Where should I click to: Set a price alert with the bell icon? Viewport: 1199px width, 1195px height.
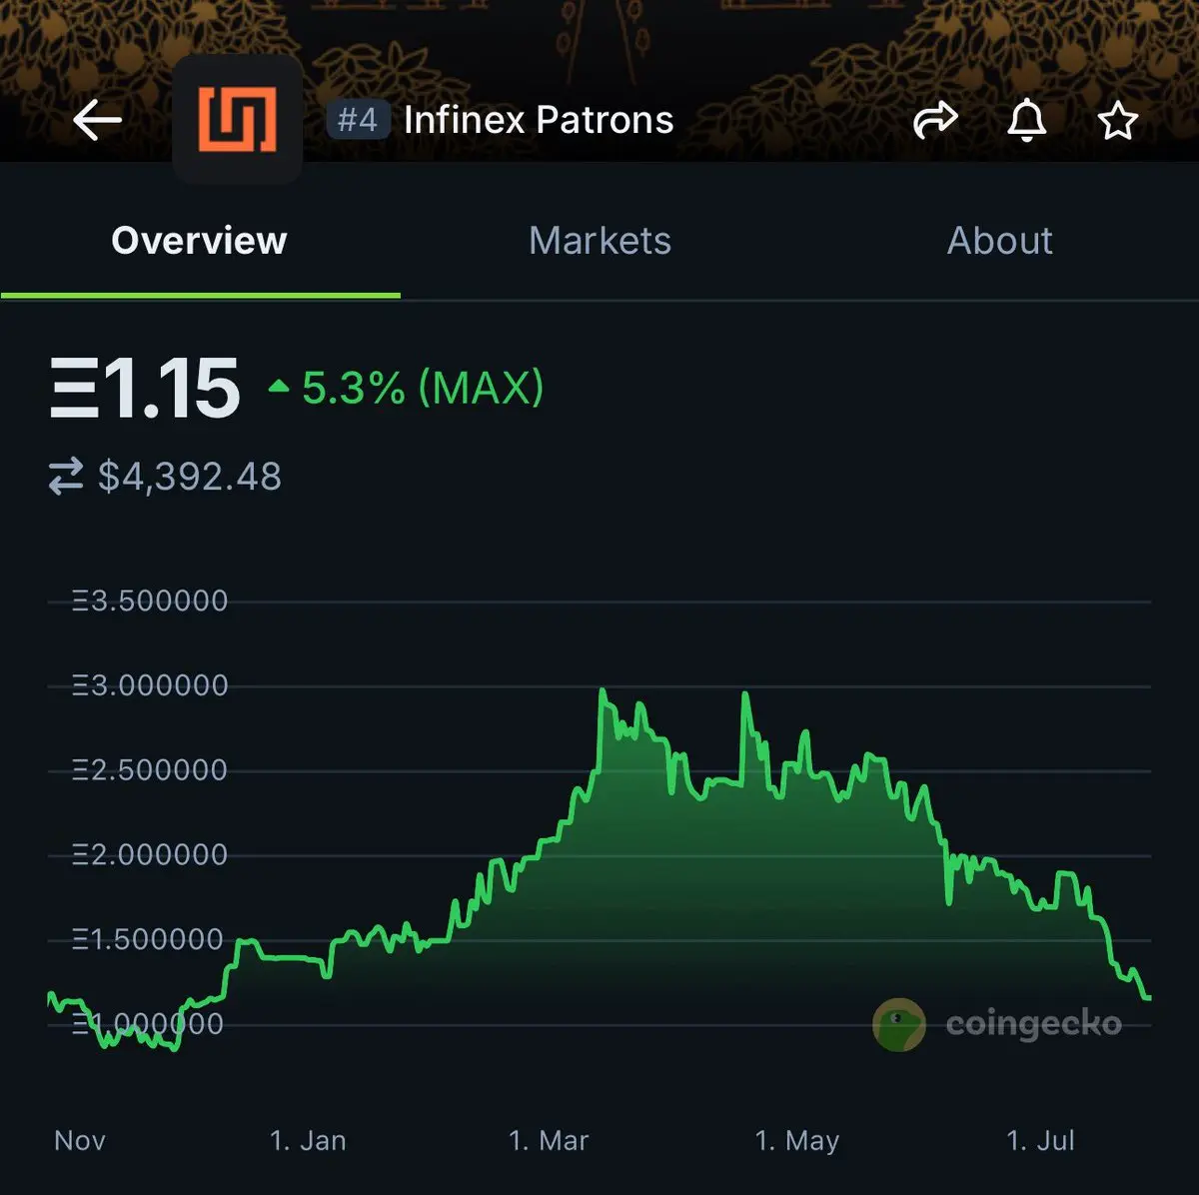click(x=1026, y=121)
